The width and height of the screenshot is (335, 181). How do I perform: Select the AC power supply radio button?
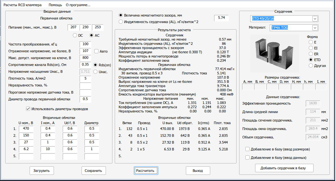click(x=92, y=35)
